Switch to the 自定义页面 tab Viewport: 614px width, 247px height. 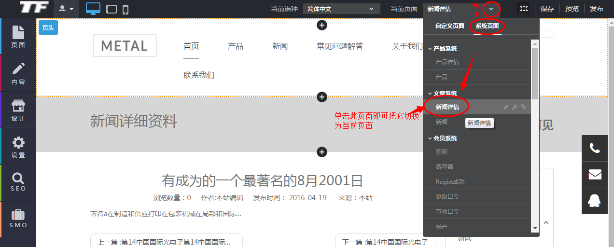449,26
